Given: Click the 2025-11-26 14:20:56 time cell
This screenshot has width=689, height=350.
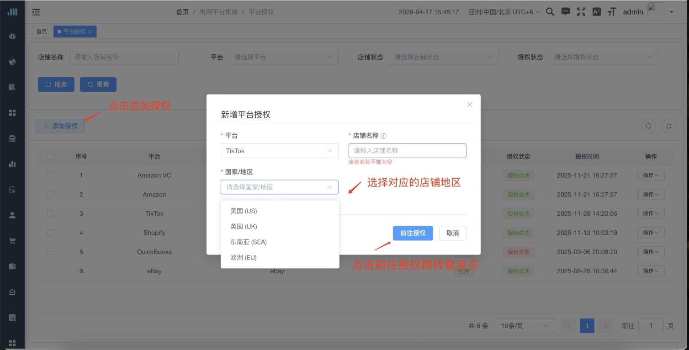Looking at the screenshot, I should 587,213.
